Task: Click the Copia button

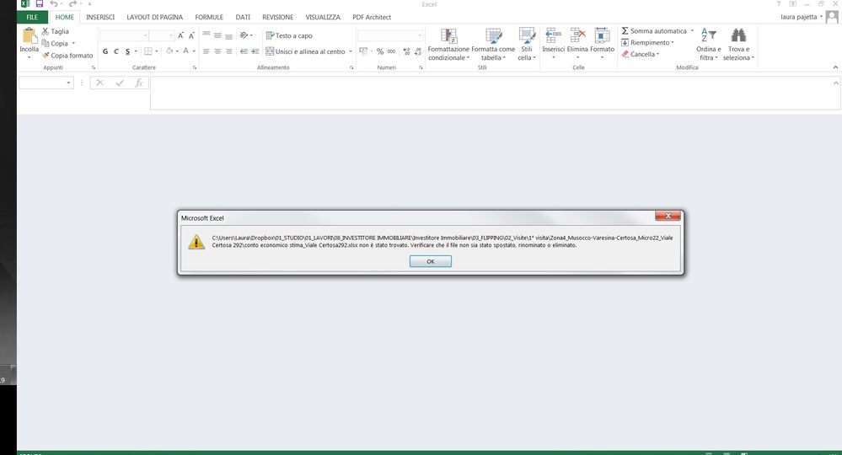Action: pyautogui.click(x=55, y=44)
